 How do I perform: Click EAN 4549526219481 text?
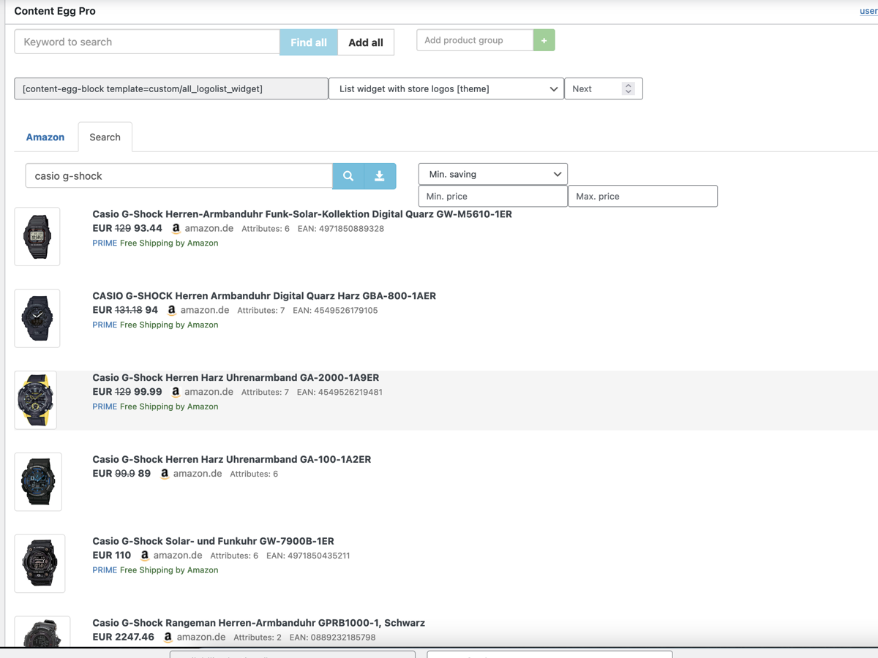pyautogui.click(x=339, y=393)
